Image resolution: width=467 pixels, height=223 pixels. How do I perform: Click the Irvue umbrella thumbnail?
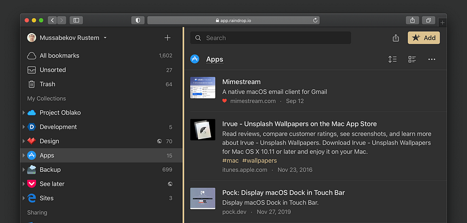click(x=203, y=129)
